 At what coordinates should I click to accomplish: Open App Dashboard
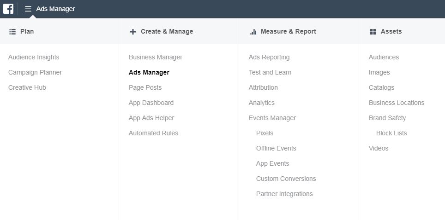click(x=151, y=103)
